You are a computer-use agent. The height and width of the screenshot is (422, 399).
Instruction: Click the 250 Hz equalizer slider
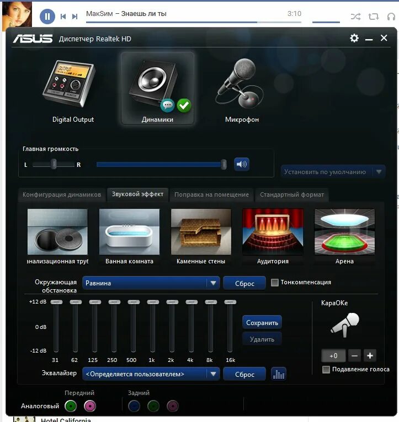point(114,302)
